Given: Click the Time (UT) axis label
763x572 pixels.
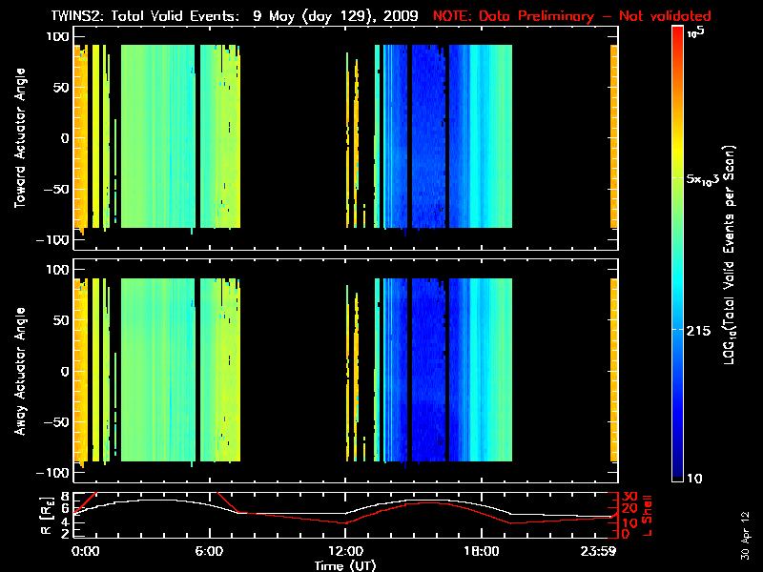Looking at the screenshot, I should (x=345, y=564).
